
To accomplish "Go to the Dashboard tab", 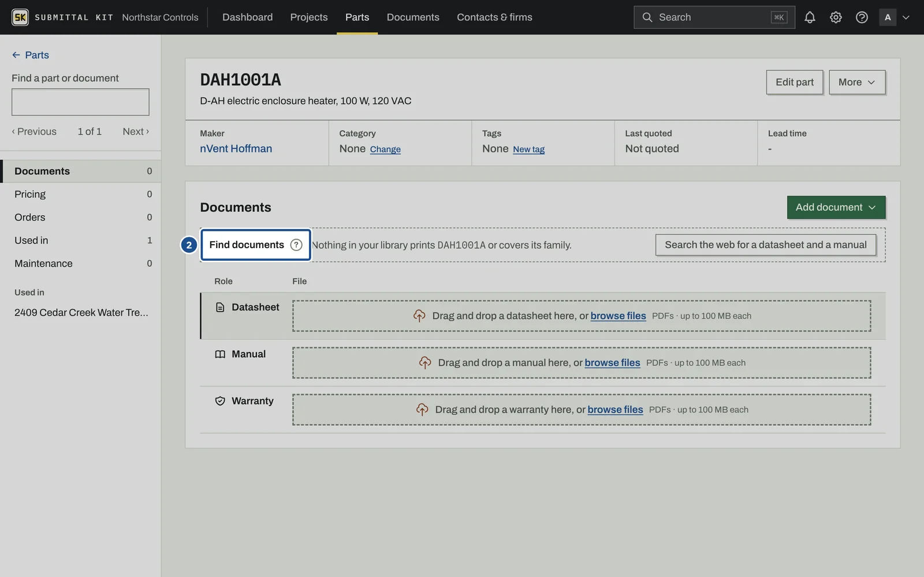I will pos(247,17).
